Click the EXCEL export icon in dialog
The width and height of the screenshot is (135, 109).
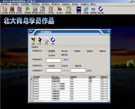40,41
